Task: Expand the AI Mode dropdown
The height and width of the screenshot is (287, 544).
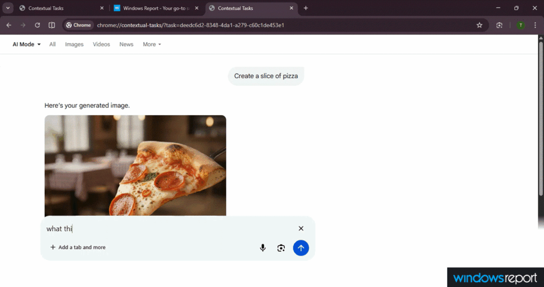Action: pyautogui.click(x=27, y=45)
